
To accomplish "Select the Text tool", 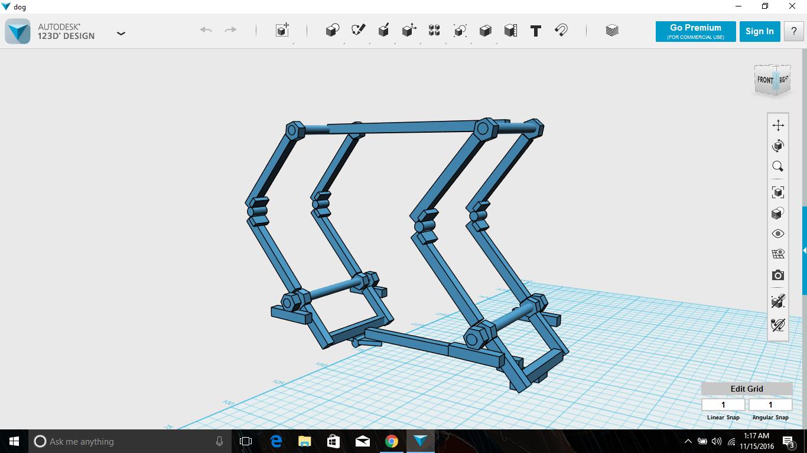I will [536, 31].
